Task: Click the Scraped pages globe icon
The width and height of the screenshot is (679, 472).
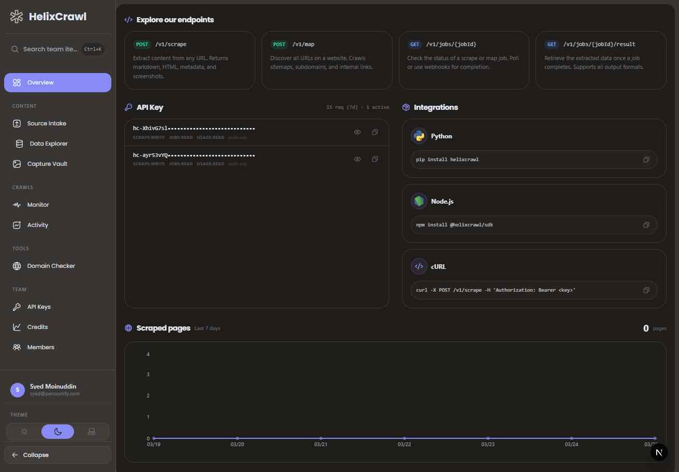Action: tap(128, 328)
